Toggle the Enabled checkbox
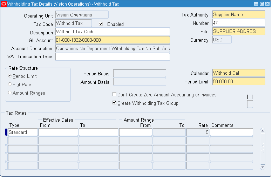Screen dimensions: 272x177 point(101,24)
